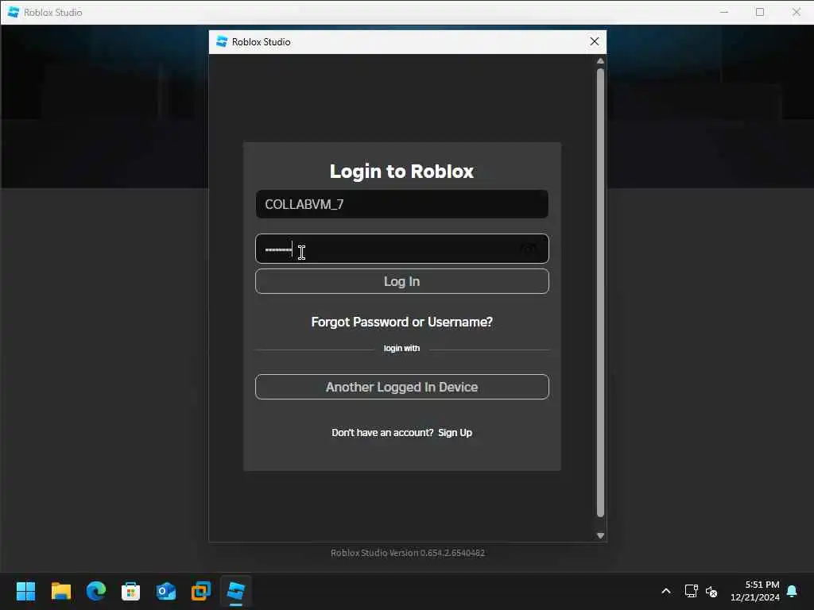This screenshot has height=610, width=814.
Task: Close the Roblox Studio login dialog
Action: coord(595,41)
